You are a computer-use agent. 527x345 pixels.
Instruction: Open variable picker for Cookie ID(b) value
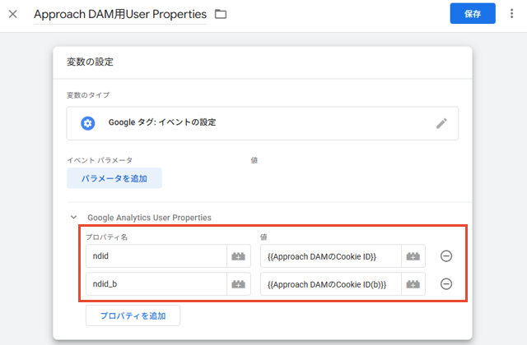pyautogui.click(x=413, y=284)
